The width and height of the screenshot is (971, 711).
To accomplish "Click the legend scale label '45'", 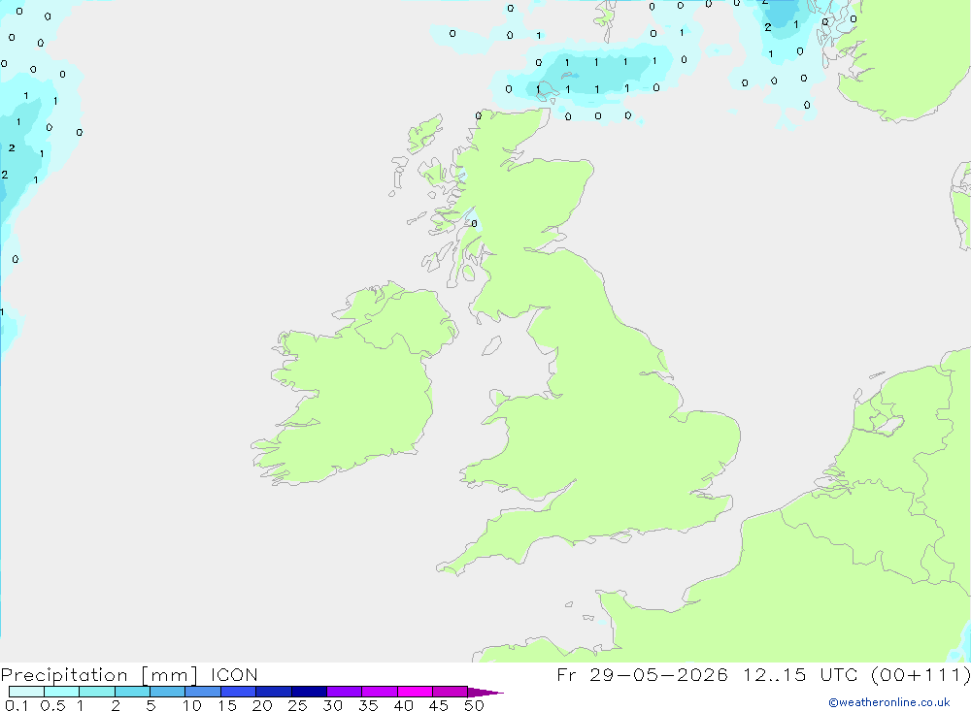I will pos(439,705).
